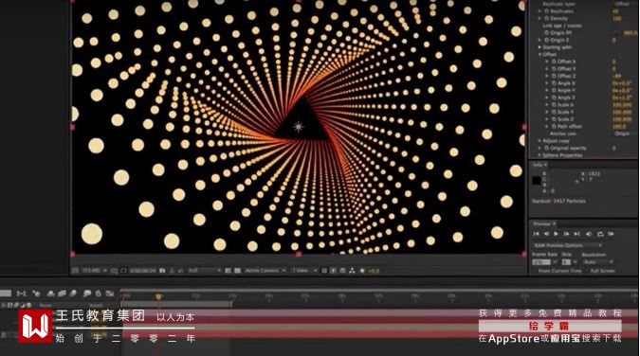Viewport: 640px width, 356px height.
Task: Open the Comp Flowchart icon
Action: pos(352,271)
